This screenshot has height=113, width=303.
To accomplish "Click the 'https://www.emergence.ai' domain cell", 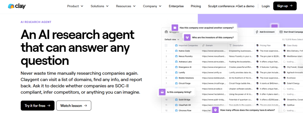I will (x=214, y=67).
